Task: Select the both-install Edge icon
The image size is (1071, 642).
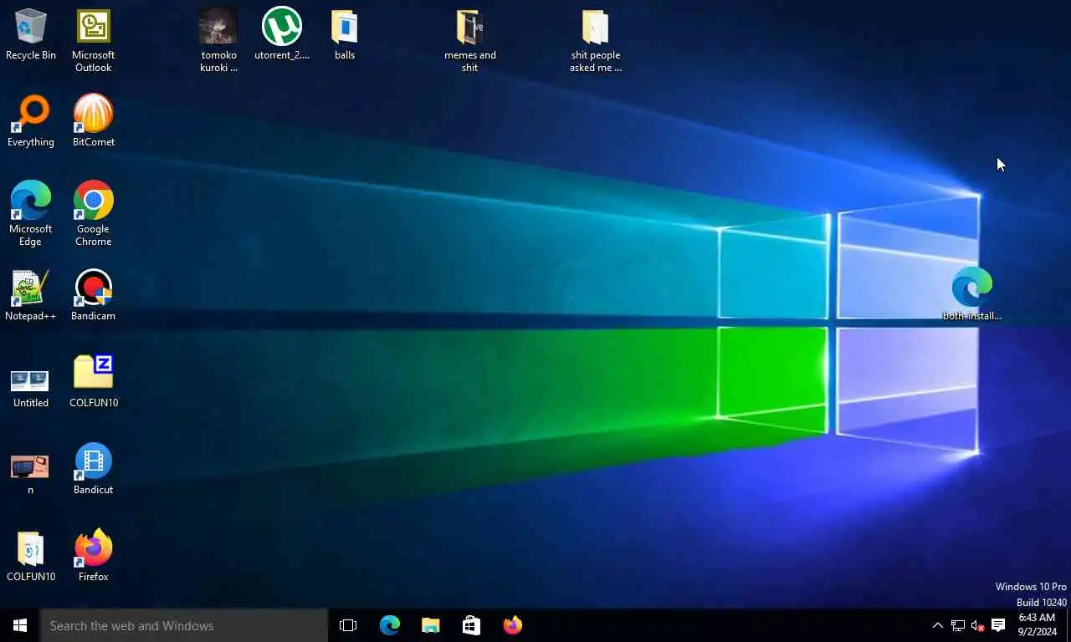Action: pos(972,294)
